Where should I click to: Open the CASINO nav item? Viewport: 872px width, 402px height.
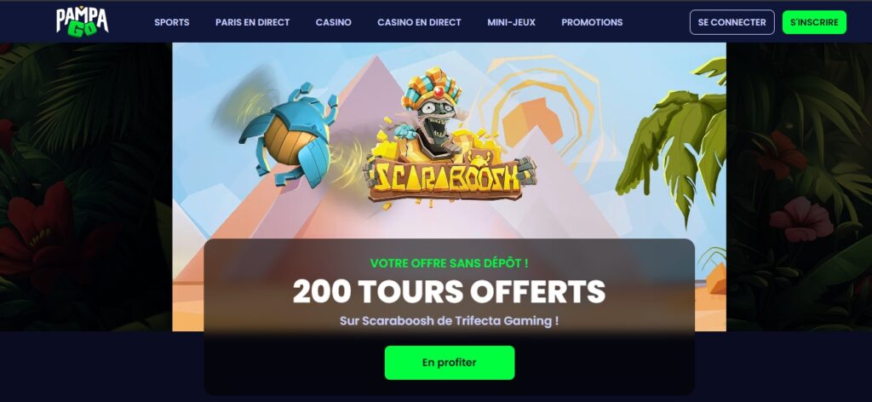334,22
